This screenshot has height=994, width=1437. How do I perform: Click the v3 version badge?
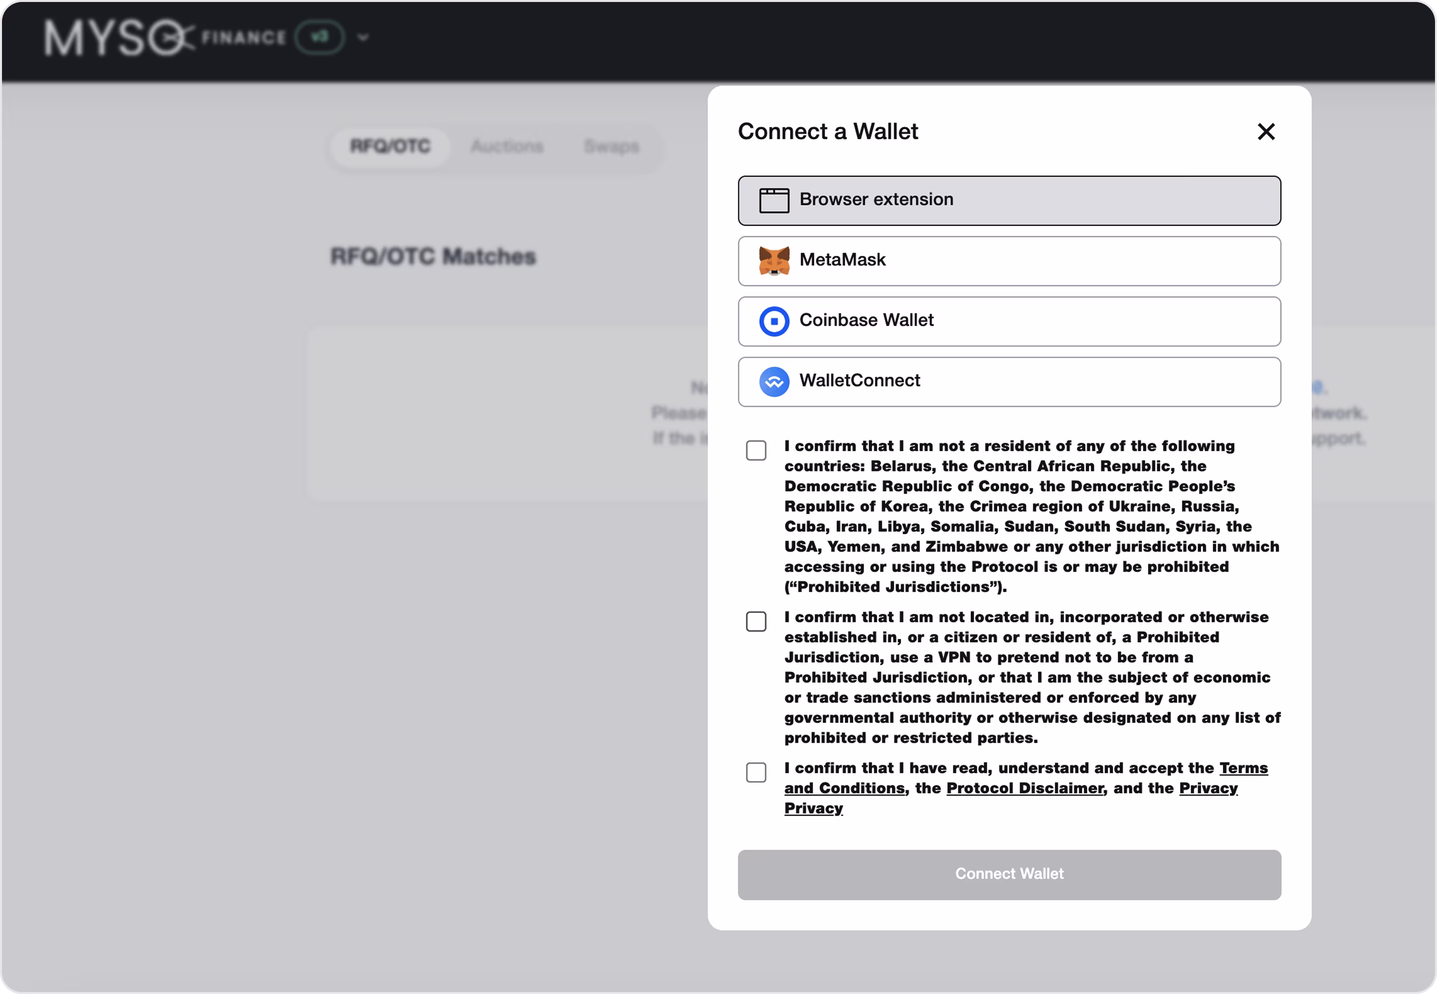pos(319,37)
